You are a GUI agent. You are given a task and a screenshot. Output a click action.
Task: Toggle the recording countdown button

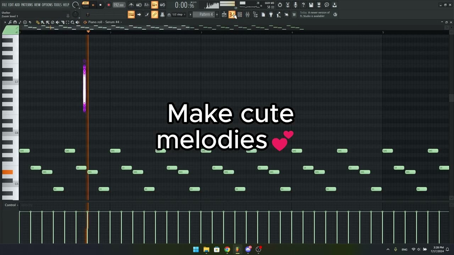click(x=146, y=5)
